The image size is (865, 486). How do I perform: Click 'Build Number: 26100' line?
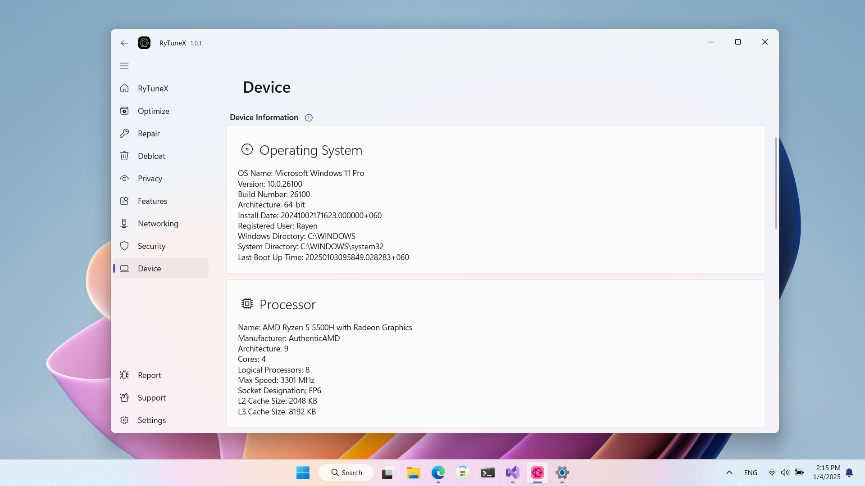click(x=274, y=194)
